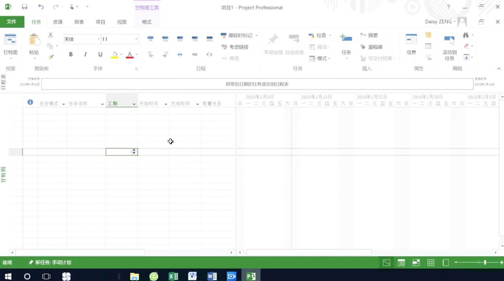
Task: Click the zoom slider handle in status bar
Action: (485, 263)
